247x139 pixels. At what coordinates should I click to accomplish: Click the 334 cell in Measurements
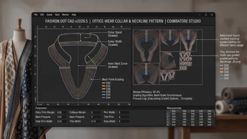coord(209,114)
